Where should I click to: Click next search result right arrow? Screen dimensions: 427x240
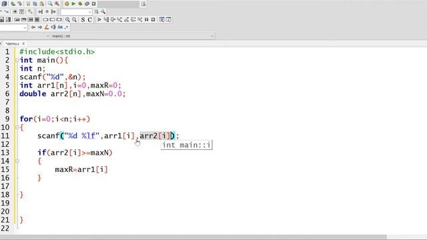[40, 27]
